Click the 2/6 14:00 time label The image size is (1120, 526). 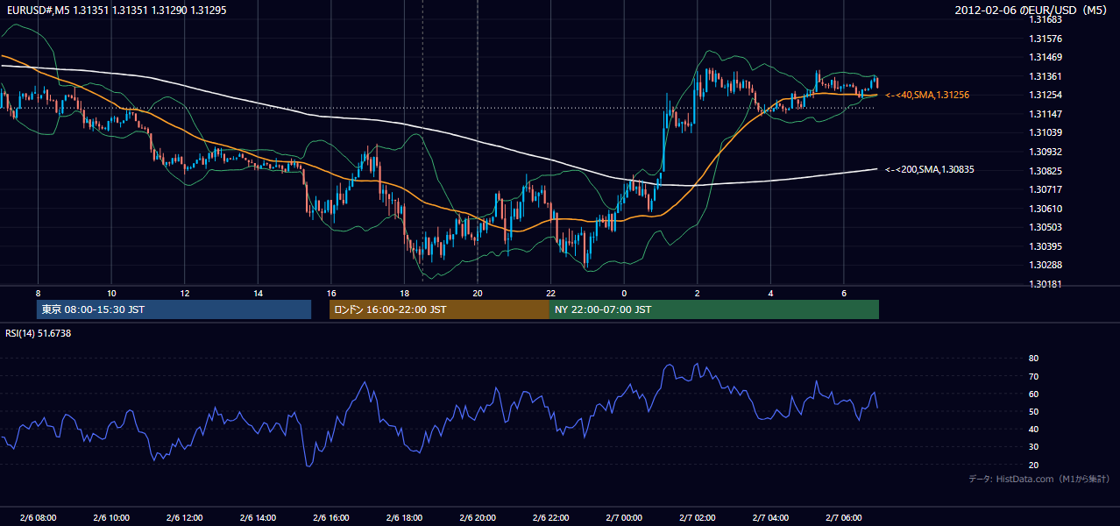(258, 517)
